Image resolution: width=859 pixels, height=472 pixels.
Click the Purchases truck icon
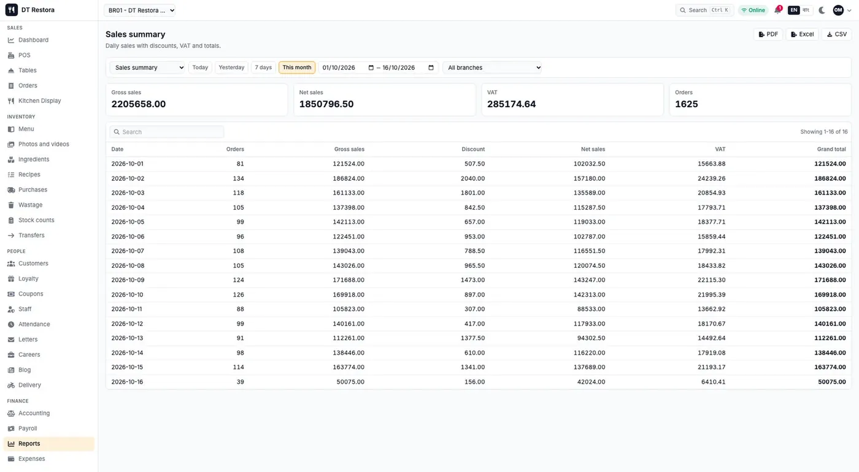click(x=11, y=190)
